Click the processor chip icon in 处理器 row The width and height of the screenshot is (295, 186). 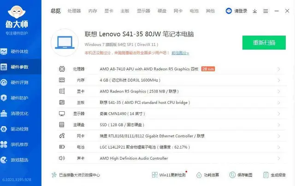pos(62,69)
